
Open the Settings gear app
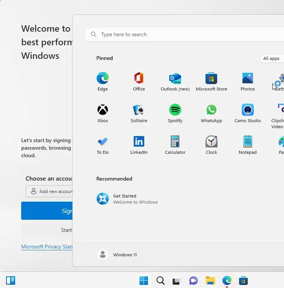click(280, 82)
